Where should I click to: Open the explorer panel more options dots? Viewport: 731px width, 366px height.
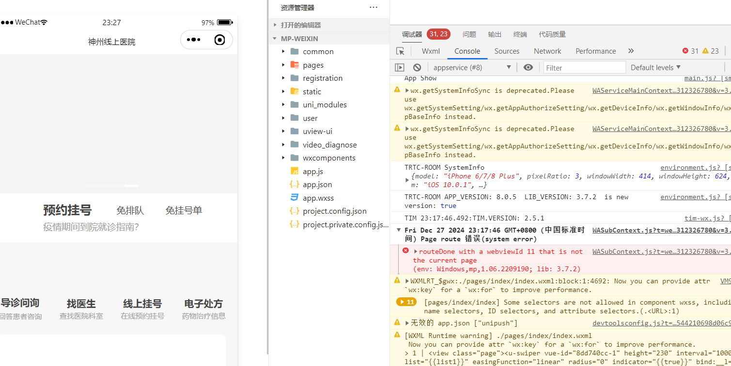(373, 7)
